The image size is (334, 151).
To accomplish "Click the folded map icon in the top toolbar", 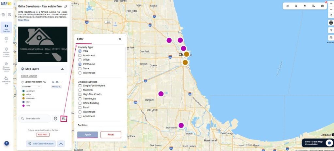I will coord(287,6).
